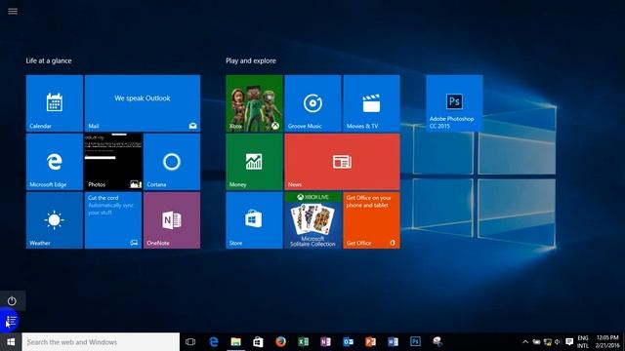Open Edge from the taskbar
625x351 pixels.
point(214,342)
